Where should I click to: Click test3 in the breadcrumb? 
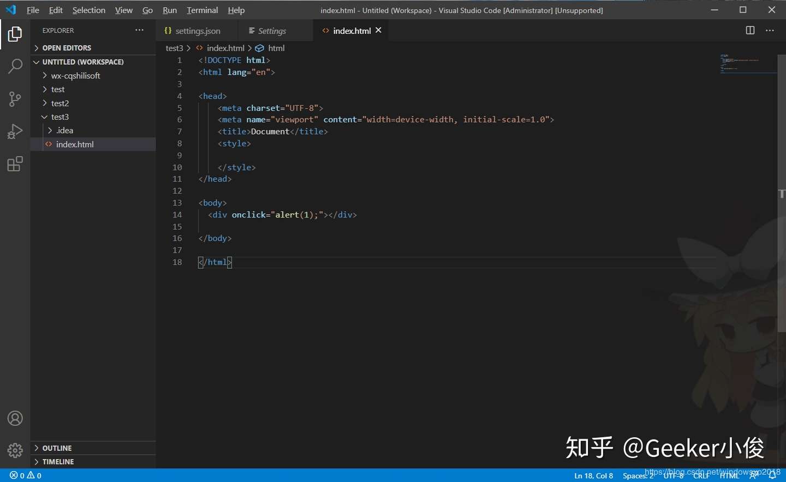tap(174, 48)
